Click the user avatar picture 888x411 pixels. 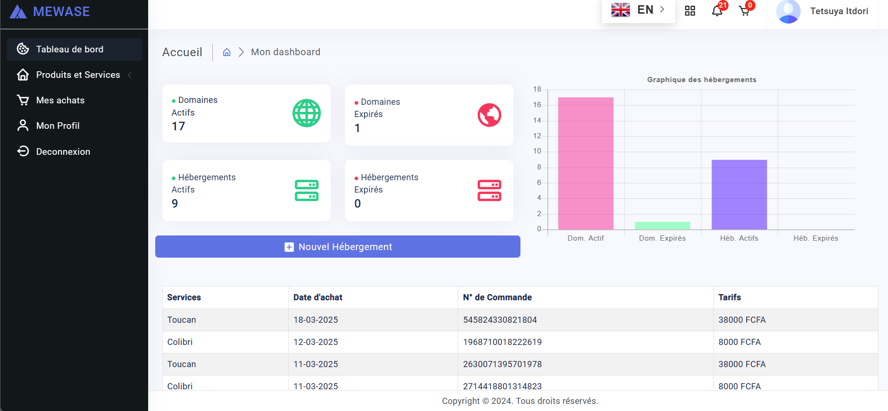pyautogui.click(x=788, y=11)
